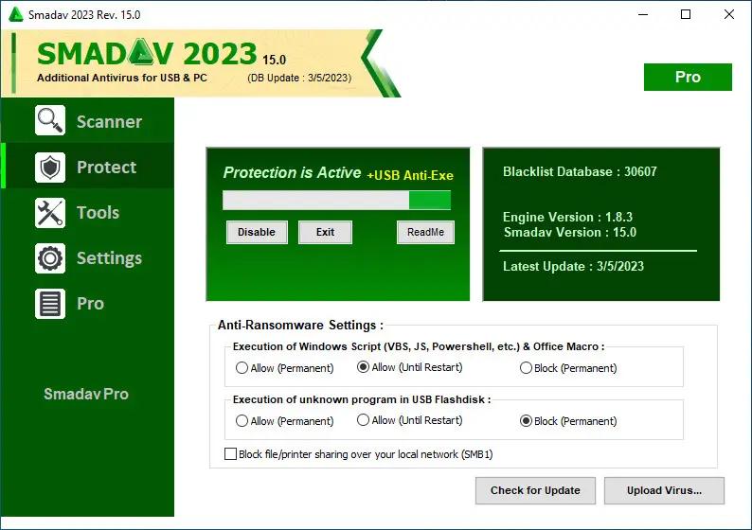Image resolution: width=752 pixels, height=530 pixels.
Task: Disable protection with the Disable button
Action: coord(257,232)
